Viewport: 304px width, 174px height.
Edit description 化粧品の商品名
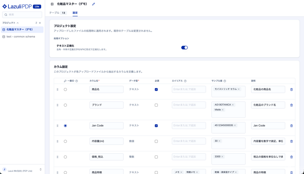click(268, 89)
